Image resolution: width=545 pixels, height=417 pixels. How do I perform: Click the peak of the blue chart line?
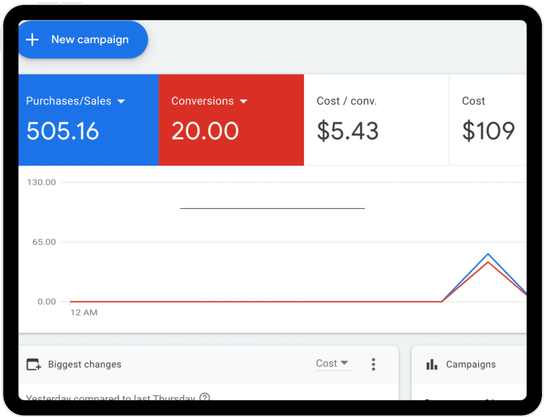click(x=489, y=254)
